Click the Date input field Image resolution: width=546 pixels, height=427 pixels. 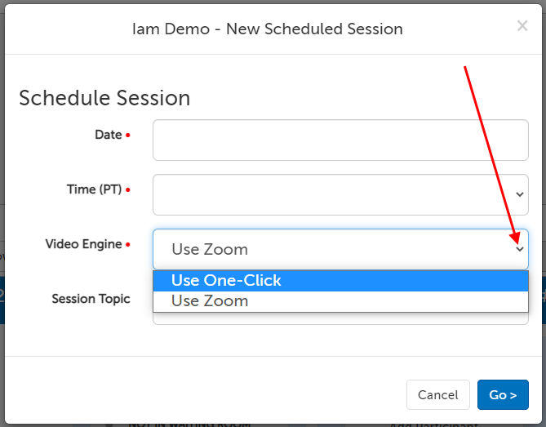340,140
